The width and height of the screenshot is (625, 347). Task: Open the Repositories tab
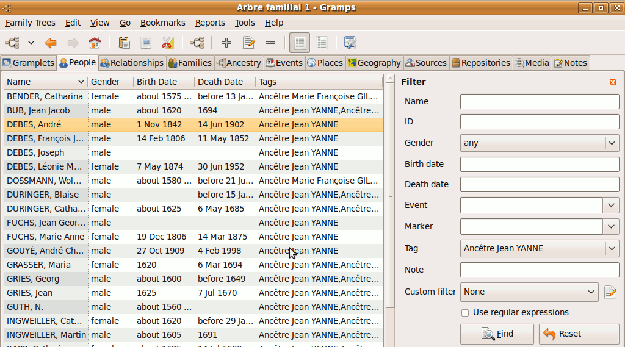(x=481, y=63)
